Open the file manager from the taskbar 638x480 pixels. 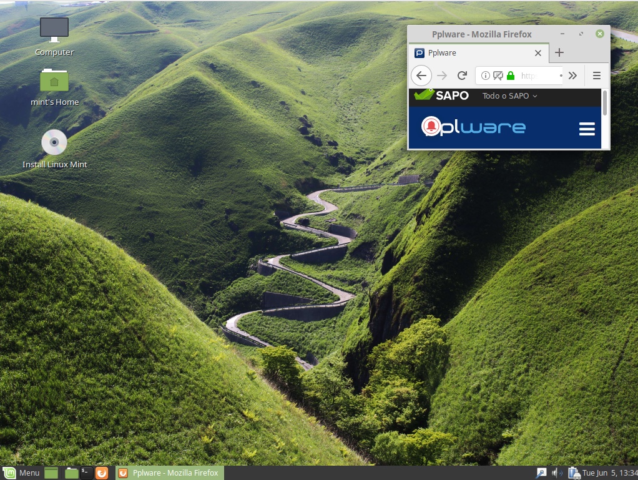[x=71, y=473]
